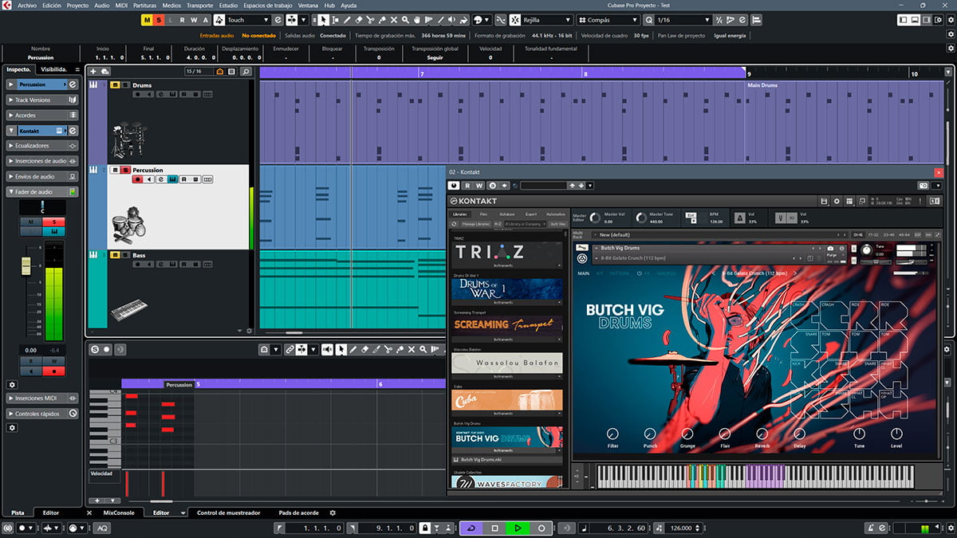Image resolution: width=957 pixels, height=538 pixels.
Task: Toggle the metronome click in transport bar
Action: [869, 528]
